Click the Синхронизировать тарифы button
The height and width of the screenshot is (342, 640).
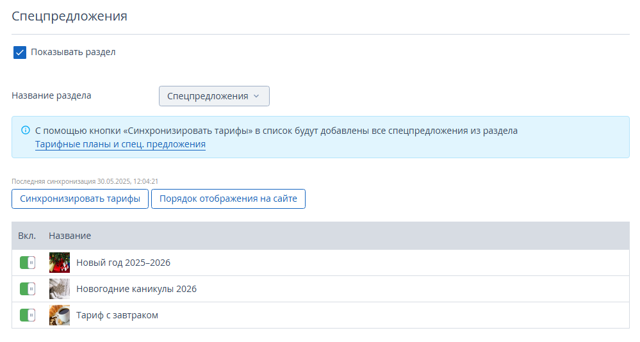click(x=80, y=199)
